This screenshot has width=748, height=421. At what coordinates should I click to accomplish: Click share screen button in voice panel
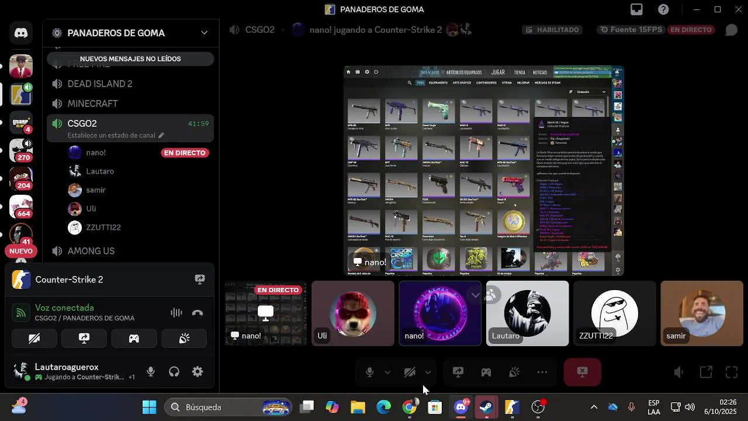point(84,339)
